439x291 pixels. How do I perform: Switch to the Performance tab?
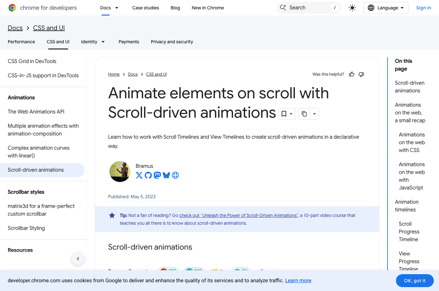click(x=21, y=42)
